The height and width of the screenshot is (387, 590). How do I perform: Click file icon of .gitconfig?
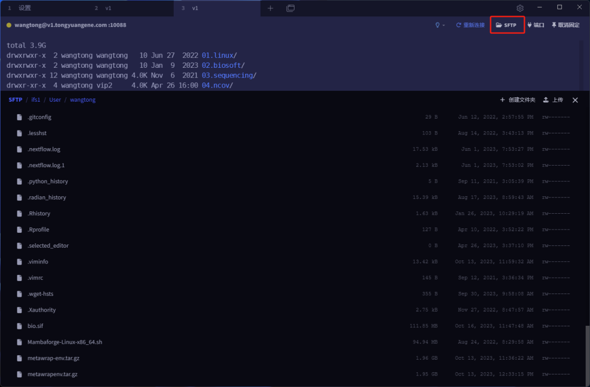click(x=19, y=117)
